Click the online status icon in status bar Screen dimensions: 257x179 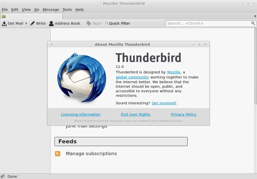[x=3, y=176]
